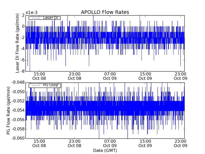This screenshot has height=154, width=205.
Task: Click the Date (GMT) axis label
Action: (105, 150)
